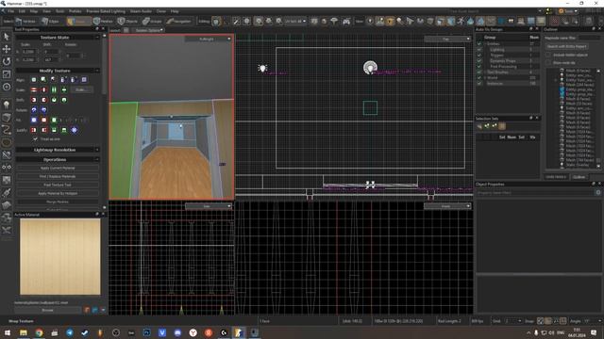Viewport: 604px width, 339px height.
Task: Toggle the 'Treat as one' checkbox
Action: pyautogui.click(x=35, y=139)
